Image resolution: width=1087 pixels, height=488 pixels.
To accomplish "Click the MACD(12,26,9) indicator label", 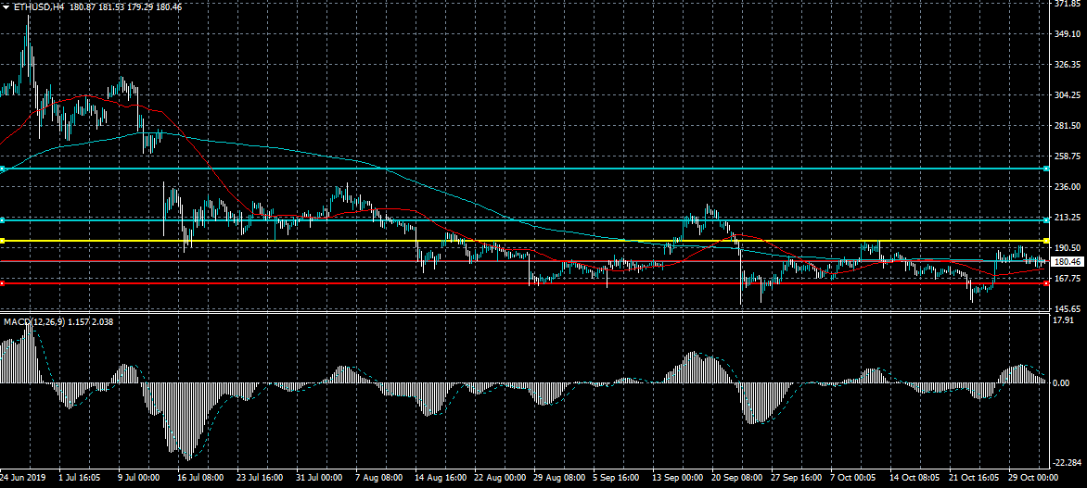I will 34,322.
